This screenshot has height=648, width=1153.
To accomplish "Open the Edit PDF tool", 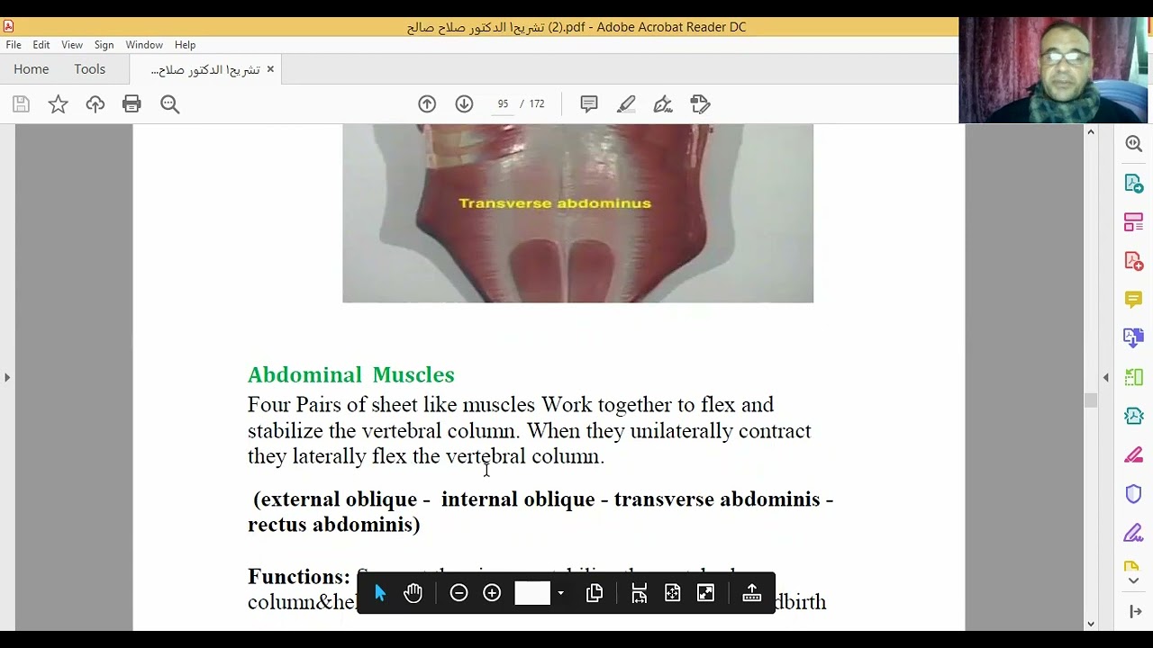I will [x=1134, y=221].
